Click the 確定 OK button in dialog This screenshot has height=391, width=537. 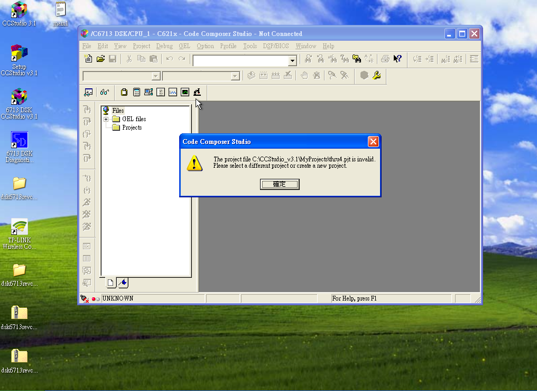click(x=280, y=184)
